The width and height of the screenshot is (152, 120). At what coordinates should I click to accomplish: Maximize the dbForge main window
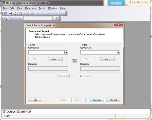coord(139,2)
